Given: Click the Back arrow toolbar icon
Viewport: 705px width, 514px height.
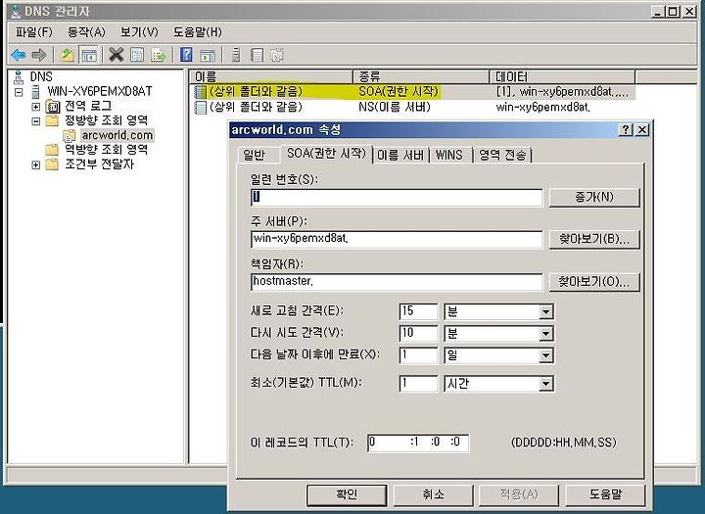Looking at the screenshot, I should [x=19, y=55].
